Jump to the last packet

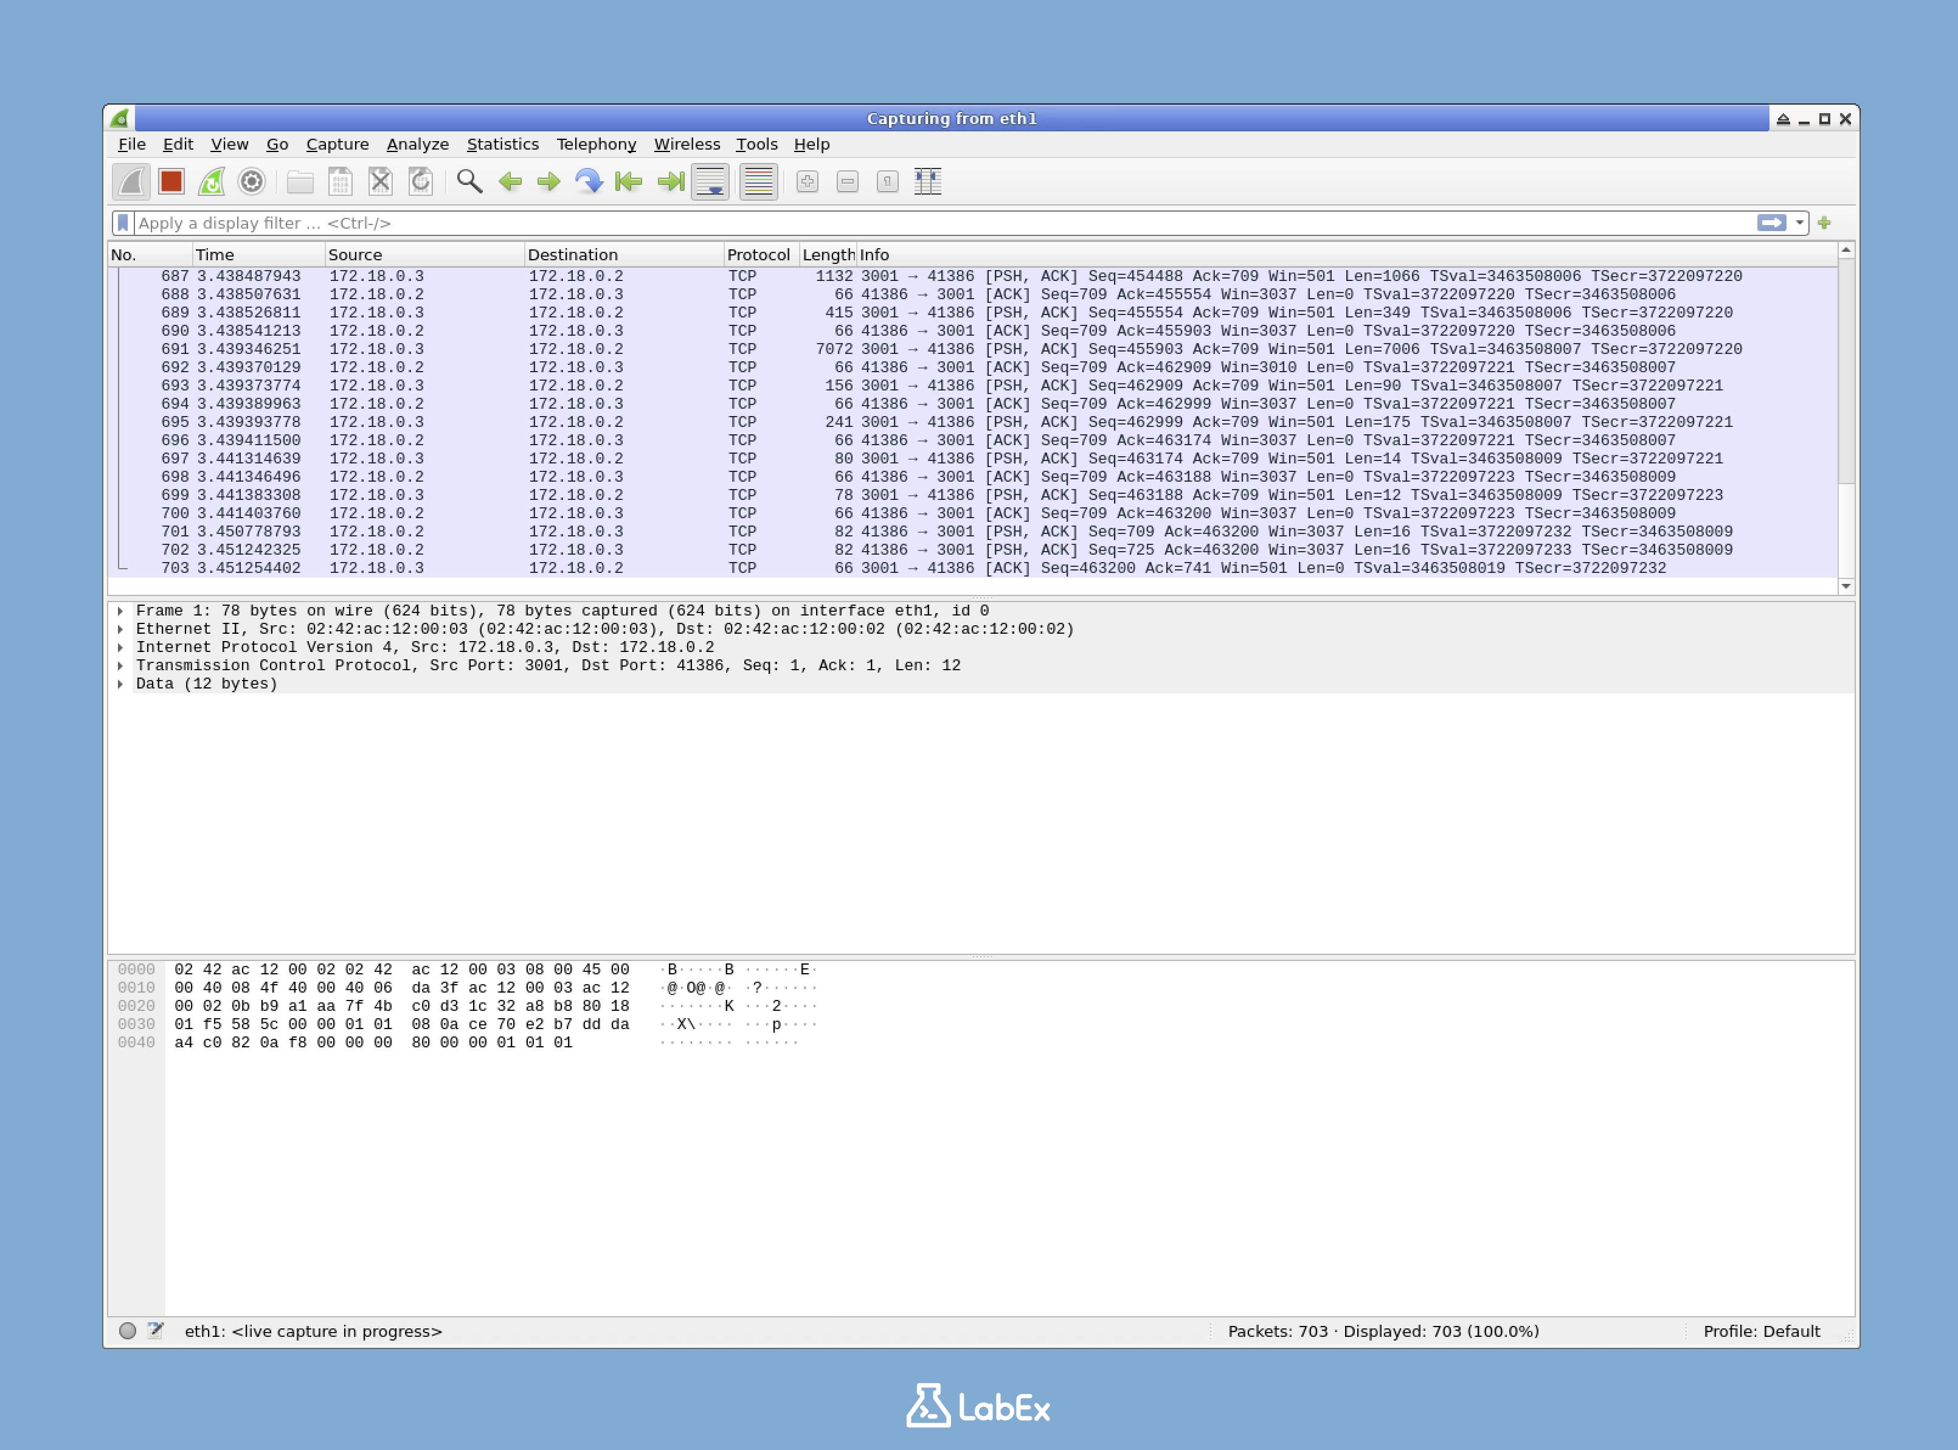(669, 182)
